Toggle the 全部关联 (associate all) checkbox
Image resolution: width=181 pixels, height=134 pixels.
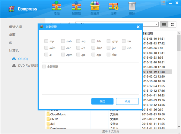(x=44, y=66)
